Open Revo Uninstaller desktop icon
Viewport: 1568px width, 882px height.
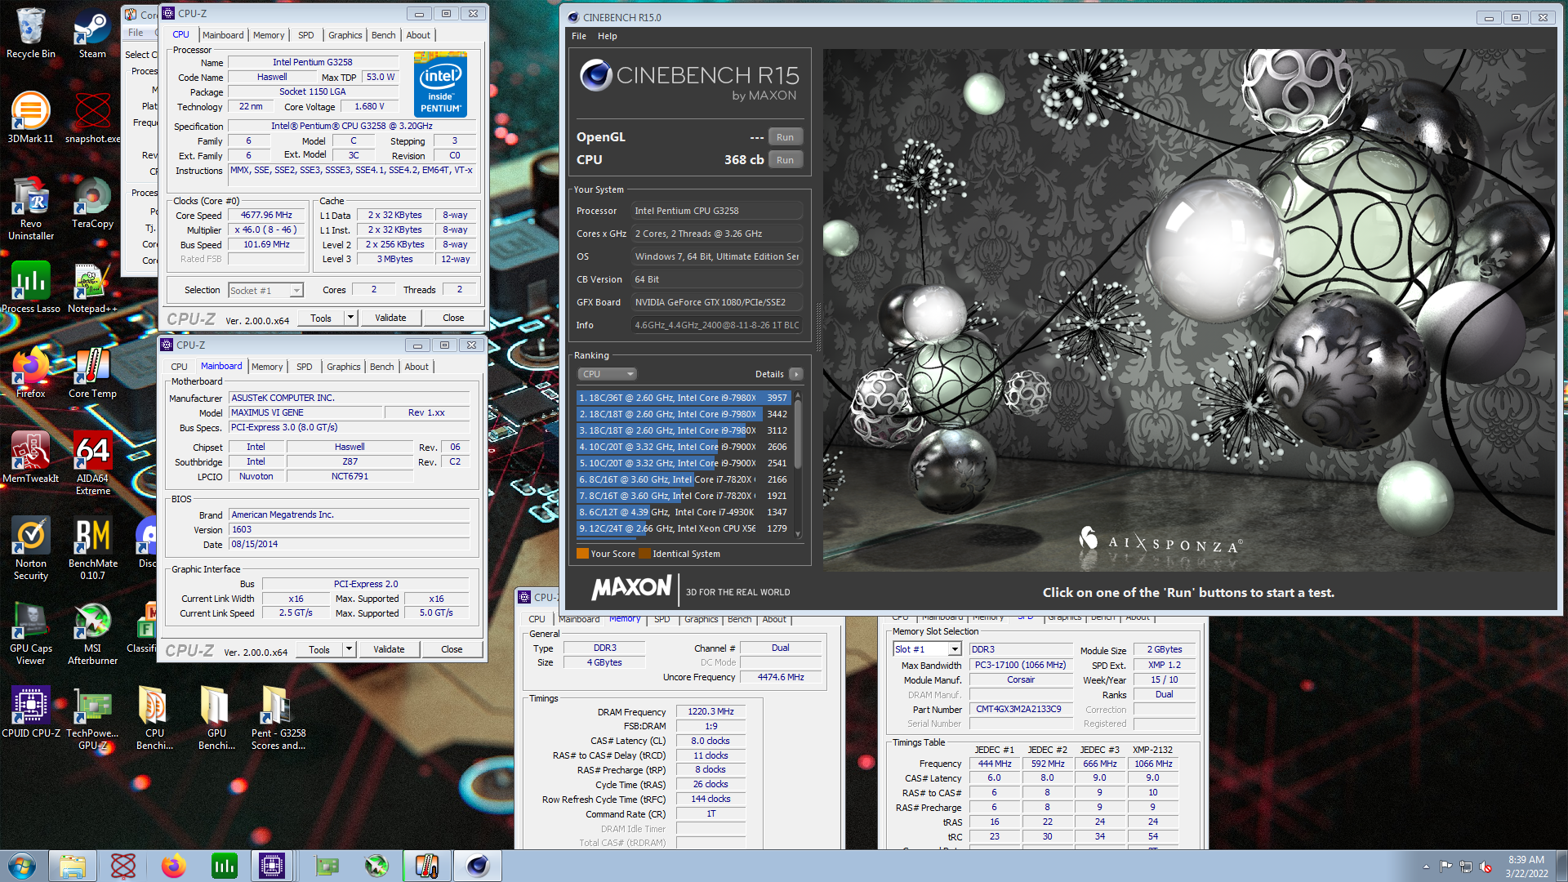31,208
